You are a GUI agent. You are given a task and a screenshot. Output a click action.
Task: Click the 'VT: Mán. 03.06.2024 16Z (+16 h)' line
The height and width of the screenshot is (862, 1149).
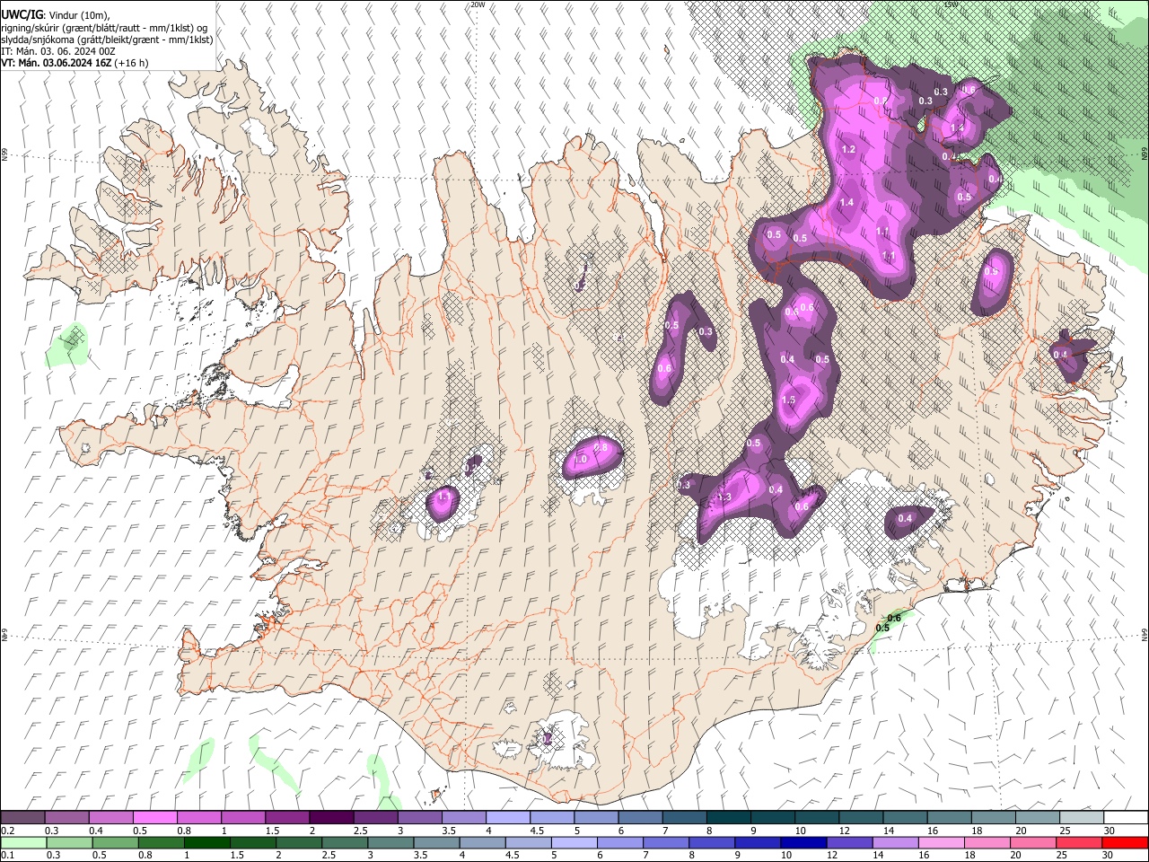[x=75, y=63]
